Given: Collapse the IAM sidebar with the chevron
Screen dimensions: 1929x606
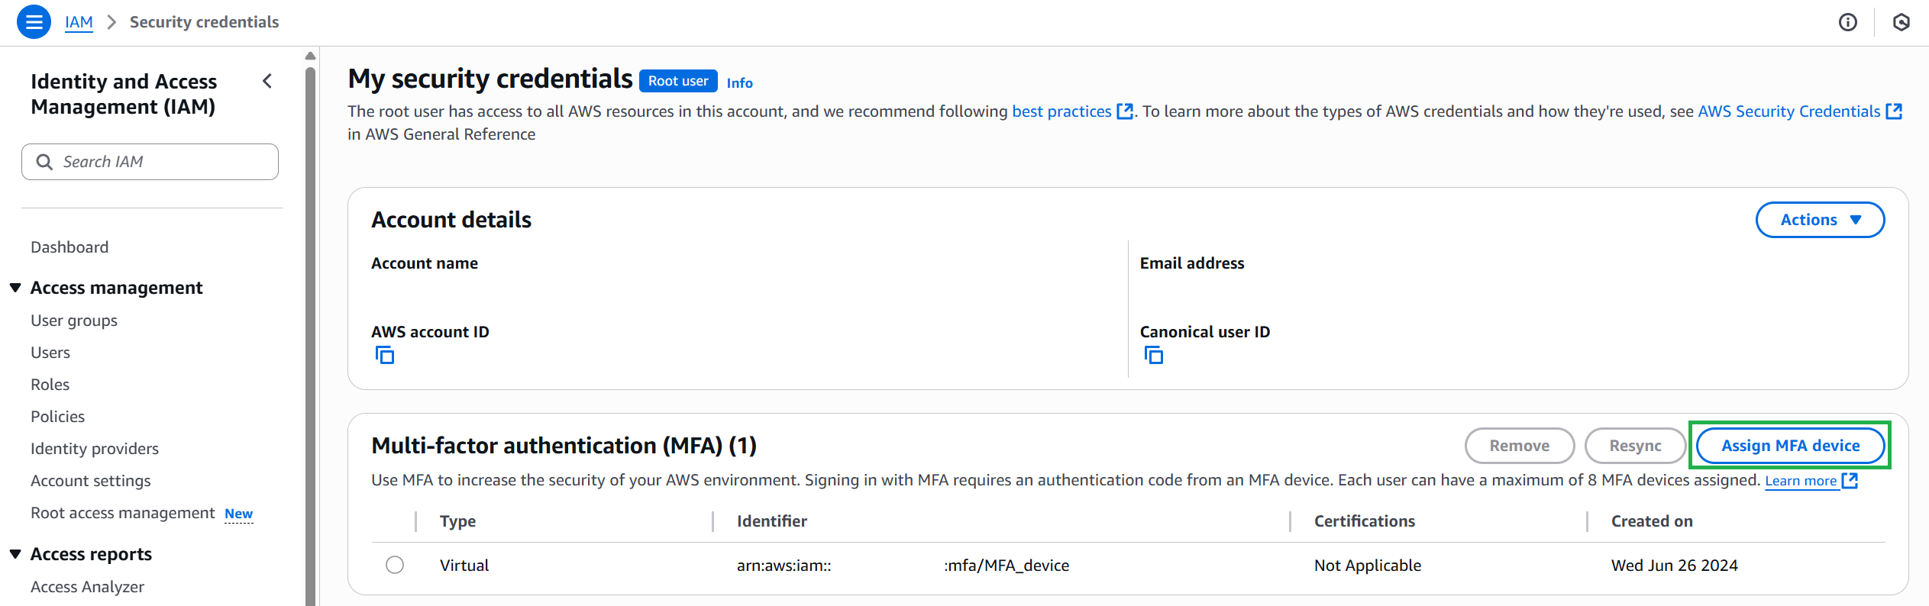Looking at the screenshot, I should click(267, 81).
